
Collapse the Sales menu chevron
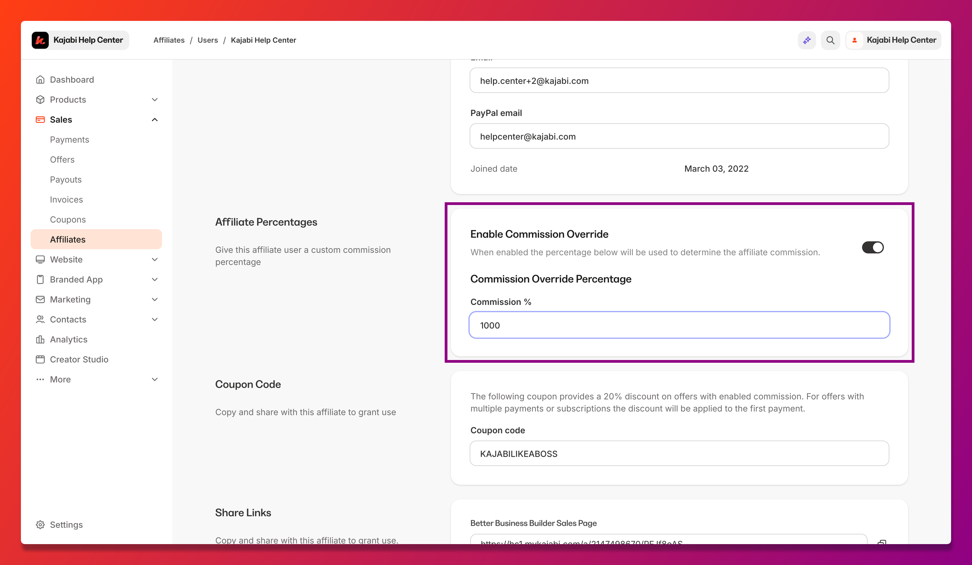point(155,120)
